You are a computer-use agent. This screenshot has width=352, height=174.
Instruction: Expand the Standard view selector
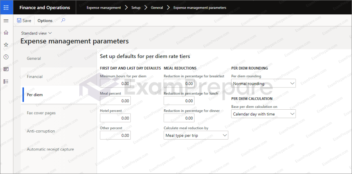click(36, 33)
